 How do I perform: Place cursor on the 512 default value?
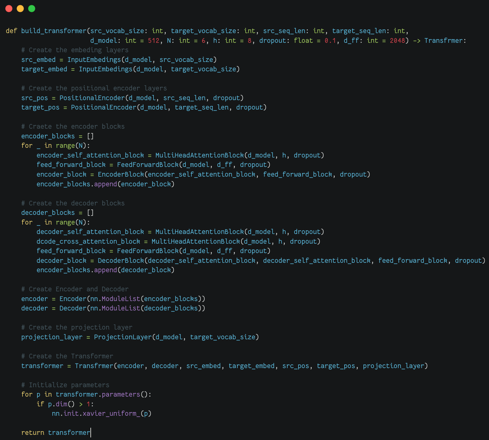(153, 41)
